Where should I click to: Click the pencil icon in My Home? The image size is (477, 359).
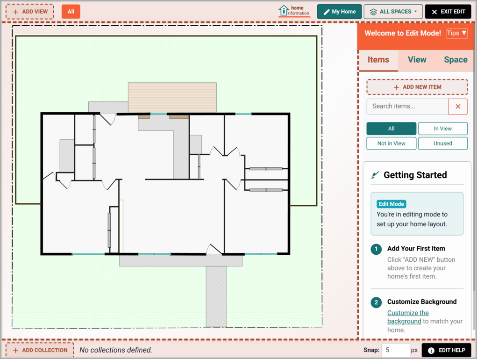(327, 12)
